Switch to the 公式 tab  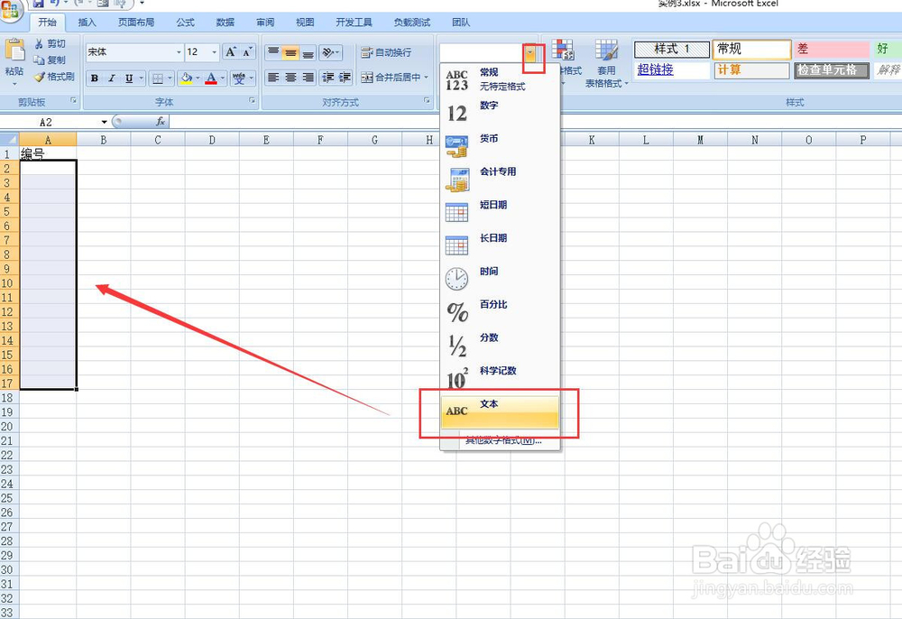(185, 23)
